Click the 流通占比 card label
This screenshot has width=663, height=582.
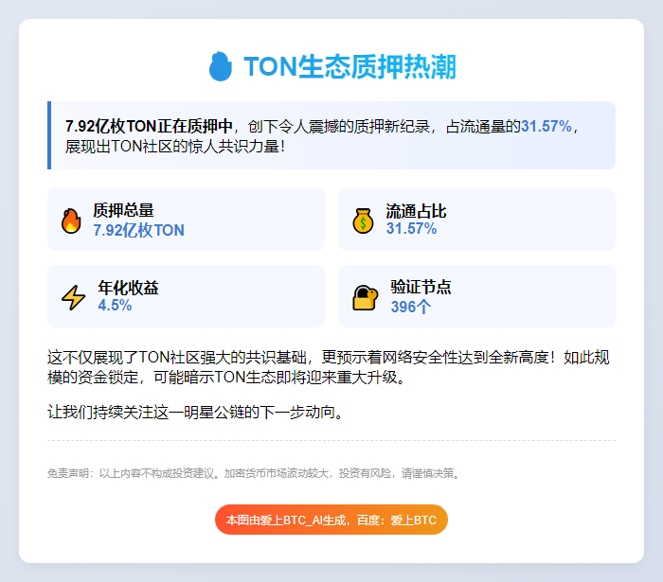pos(416,211)
